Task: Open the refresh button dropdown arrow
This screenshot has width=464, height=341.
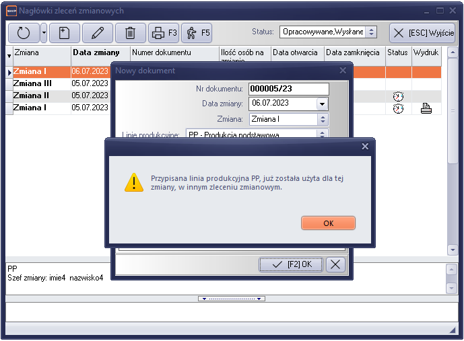Action: 44,32
